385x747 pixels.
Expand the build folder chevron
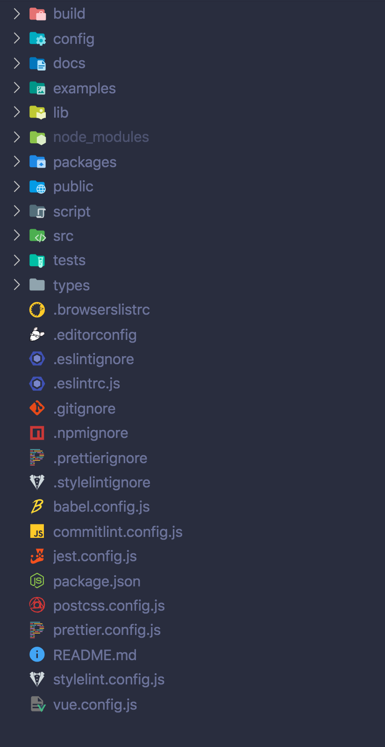pyautogui.click(x=17, y=14)
